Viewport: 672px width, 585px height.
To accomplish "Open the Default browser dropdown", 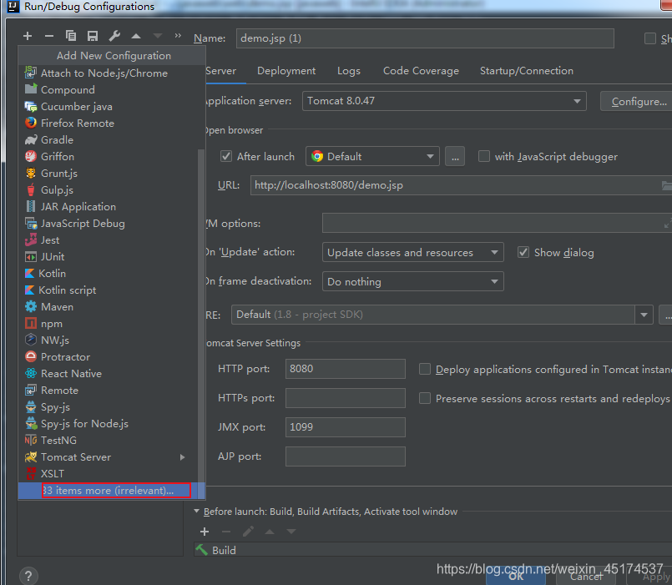I will pos(372,156).
